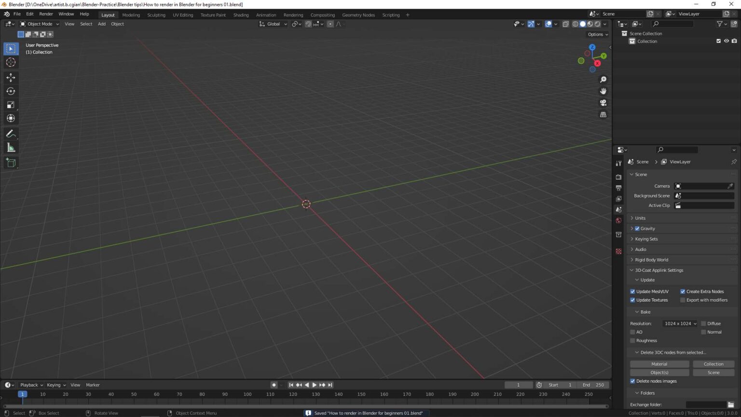Image resolution: width=741 pixels, height=417 pixels.
Task: Open the Object Mode dropdown
Action: [x=39, y=24]
